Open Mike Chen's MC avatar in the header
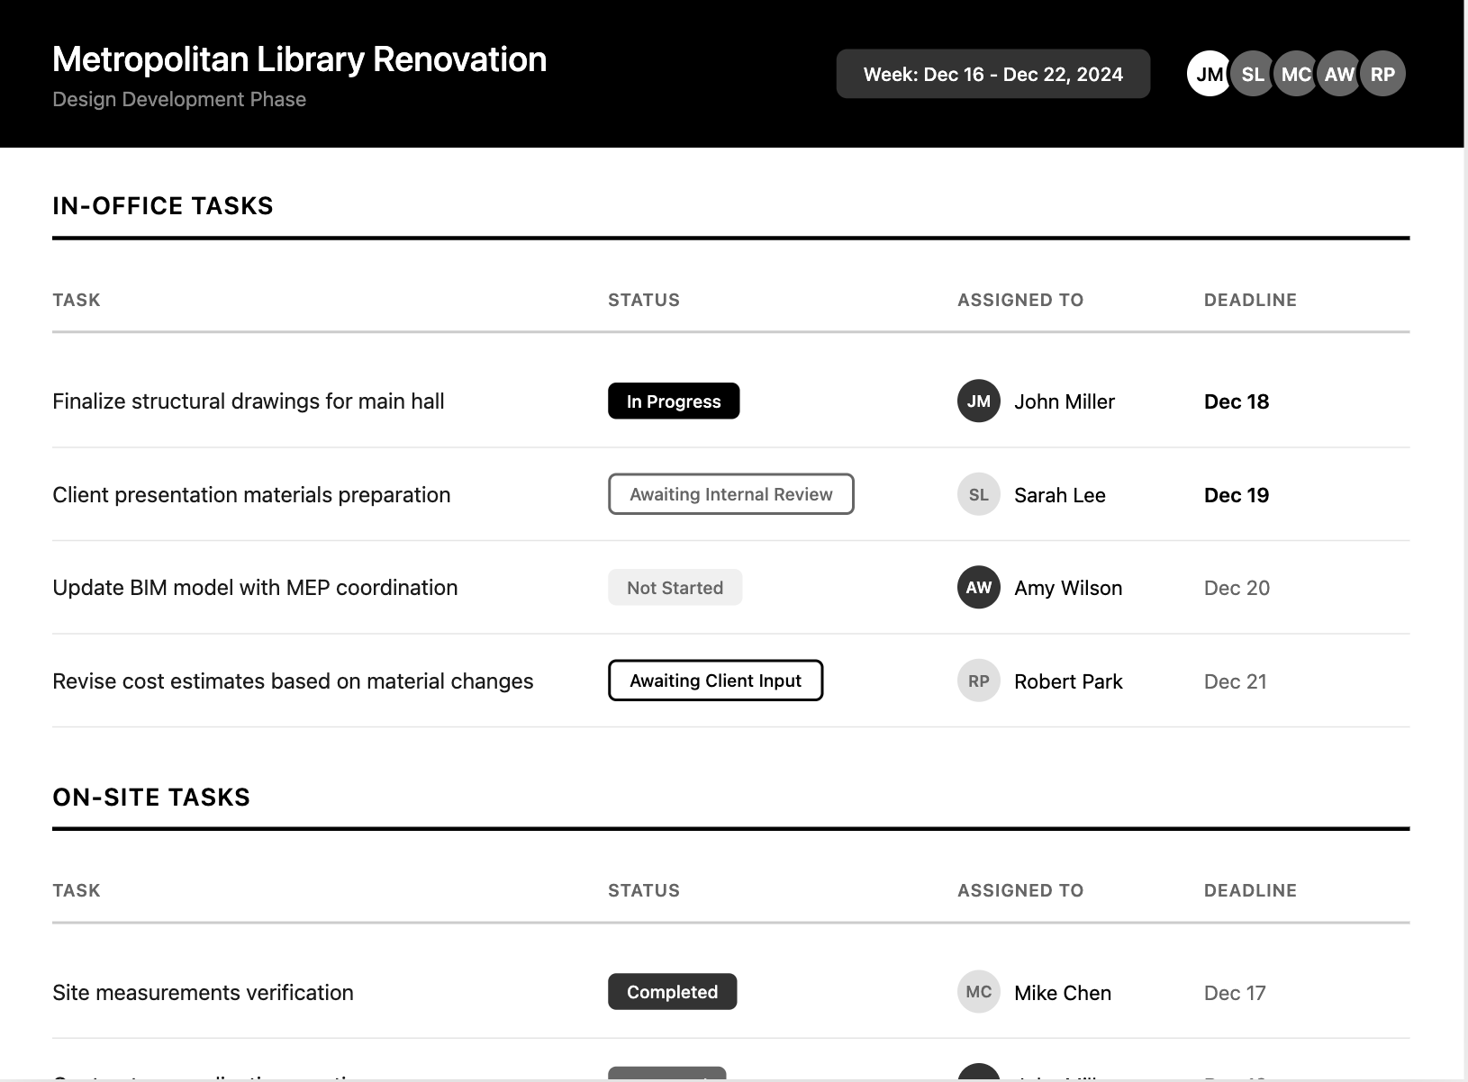The image size is (1468, 1082). pos(1296,74)
